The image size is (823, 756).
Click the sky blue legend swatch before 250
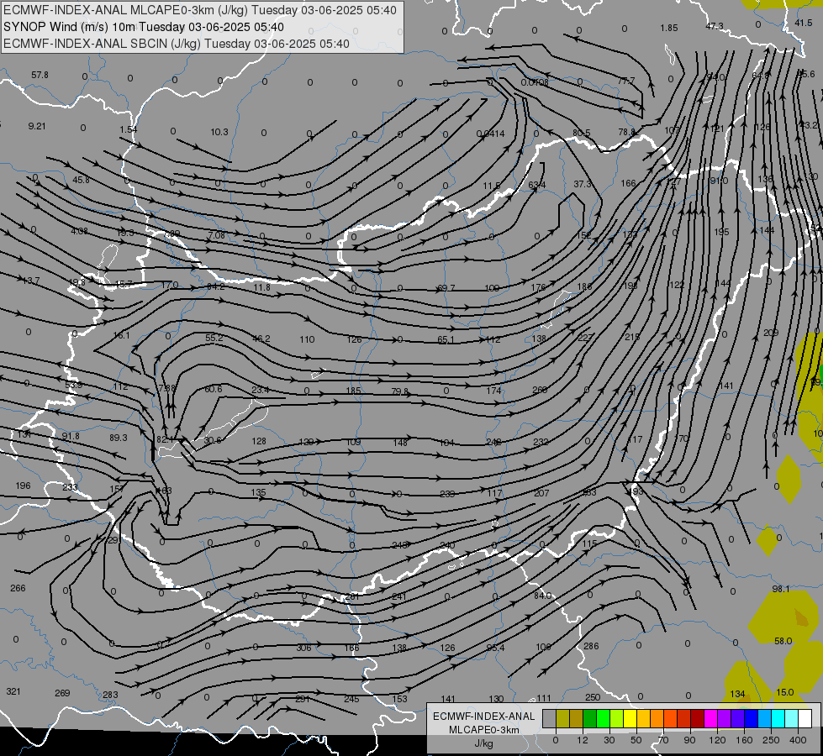765,718
